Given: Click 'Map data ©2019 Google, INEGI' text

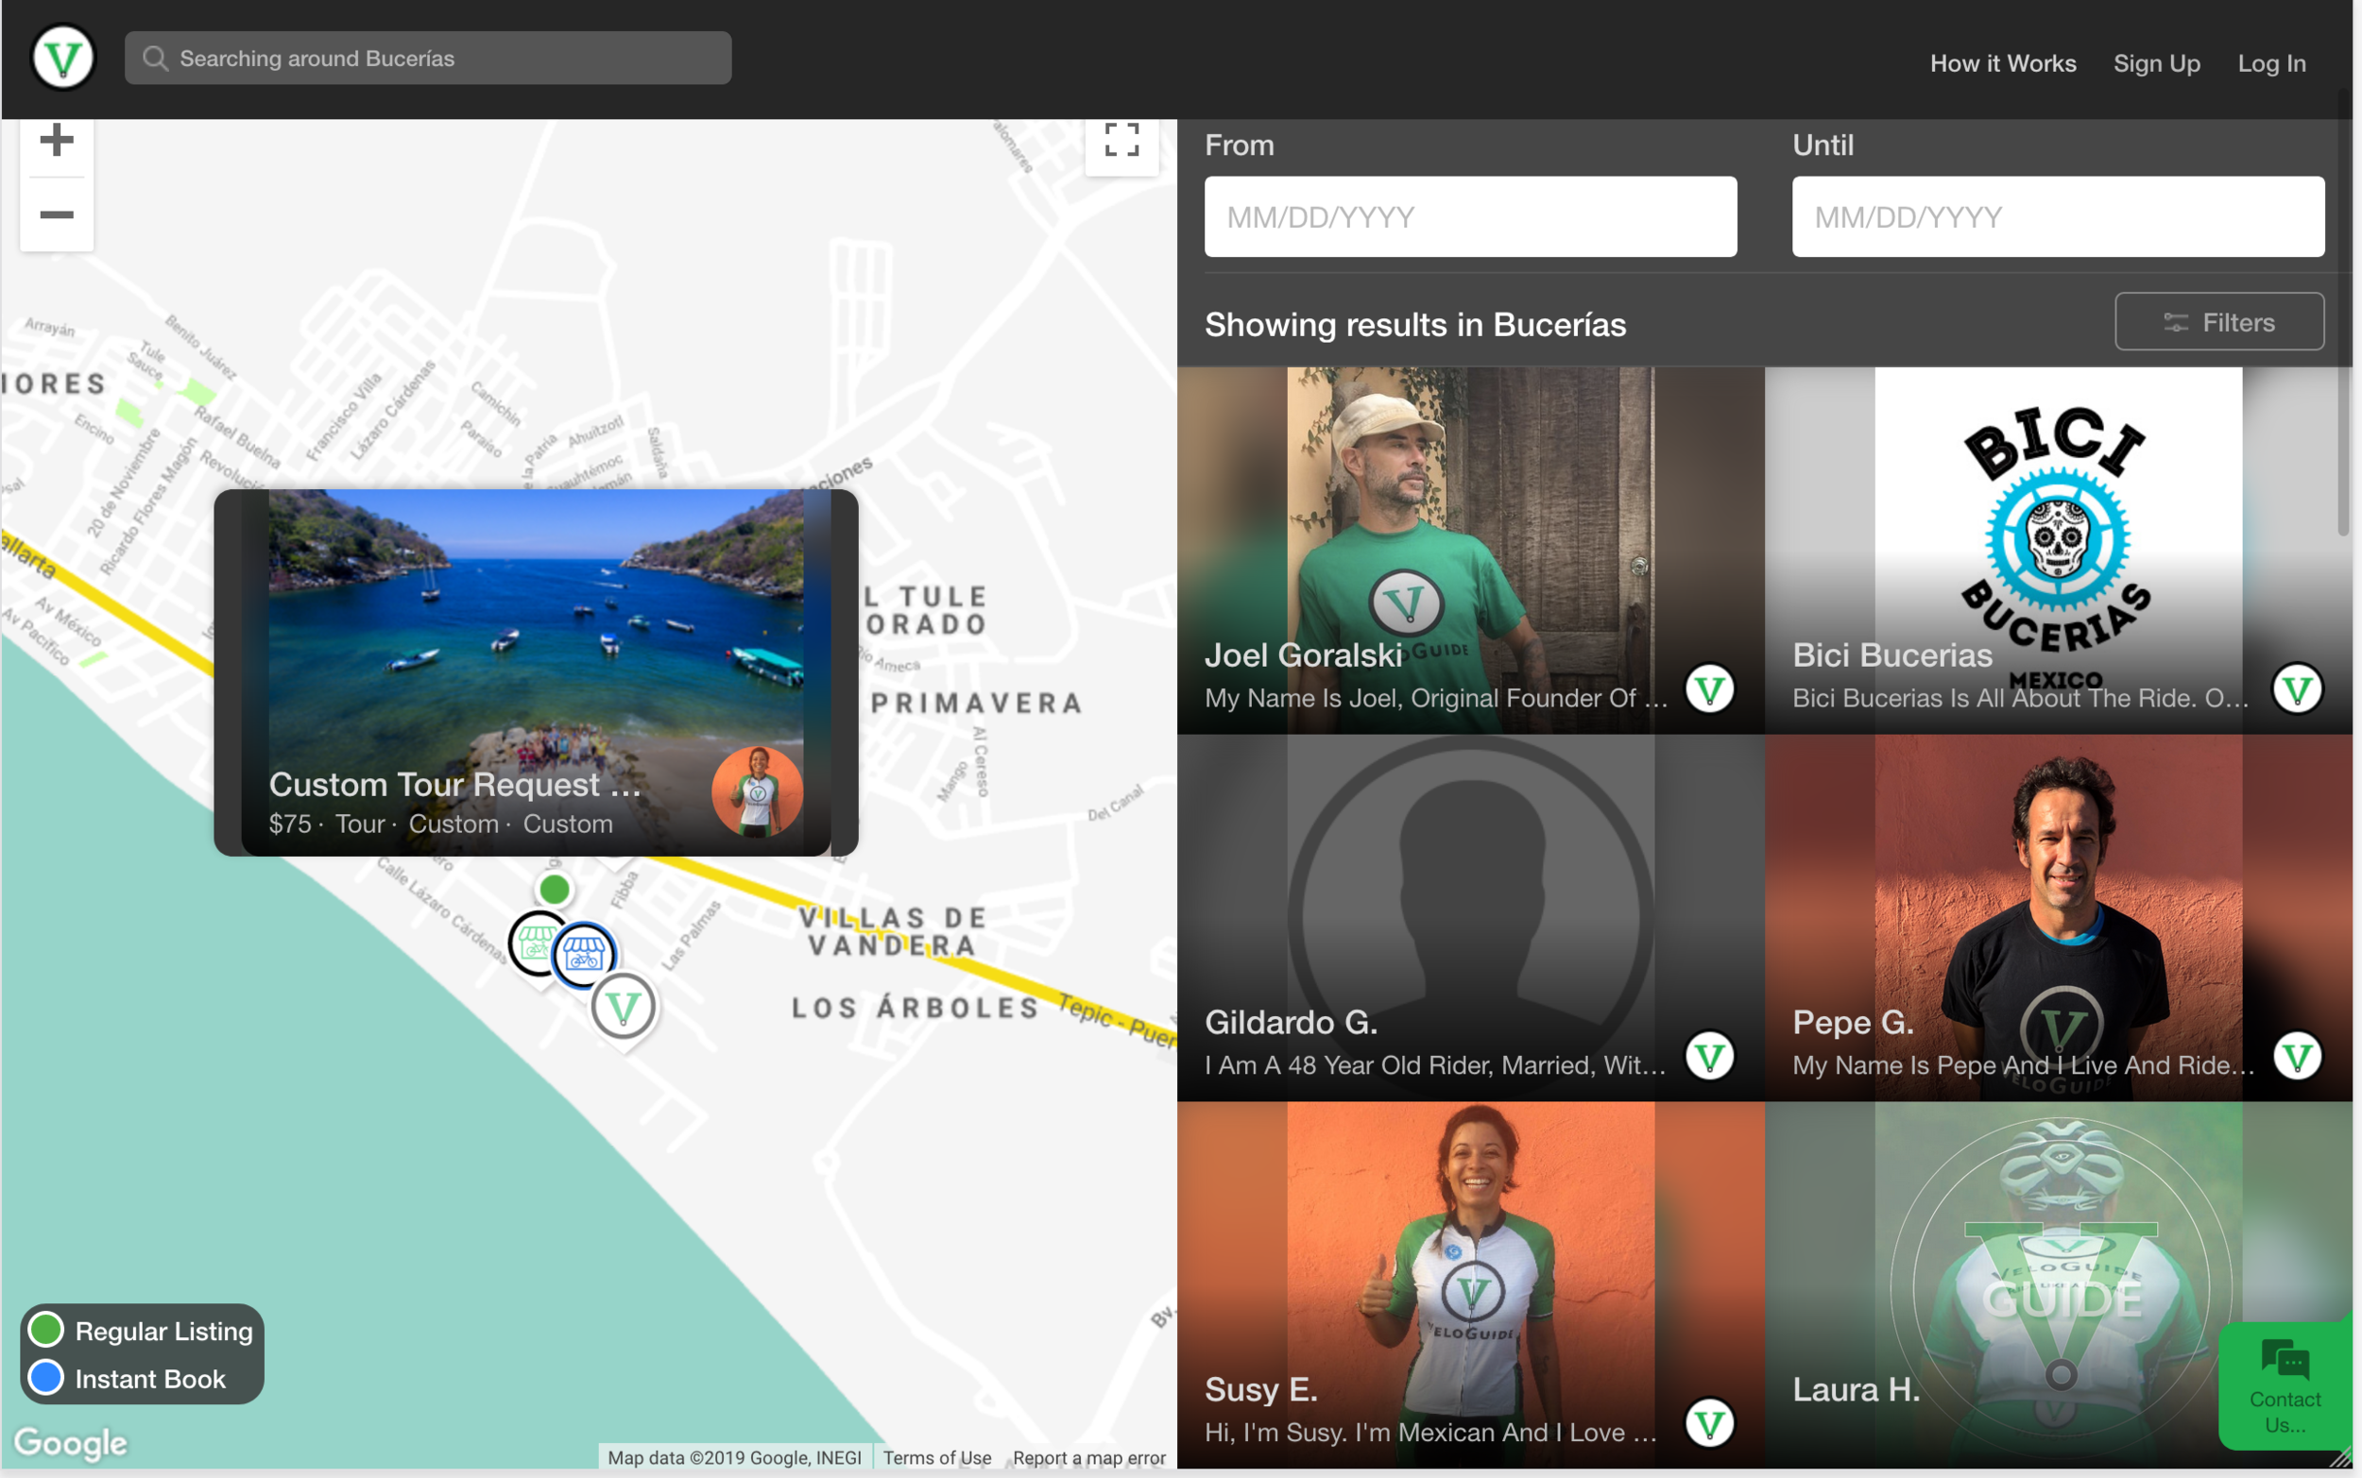Looking at the screenshot, I should coord(734,1457).
